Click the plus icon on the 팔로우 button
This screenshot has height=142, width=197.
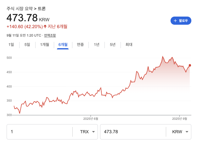pyautogui.click(x=175, y=21)
